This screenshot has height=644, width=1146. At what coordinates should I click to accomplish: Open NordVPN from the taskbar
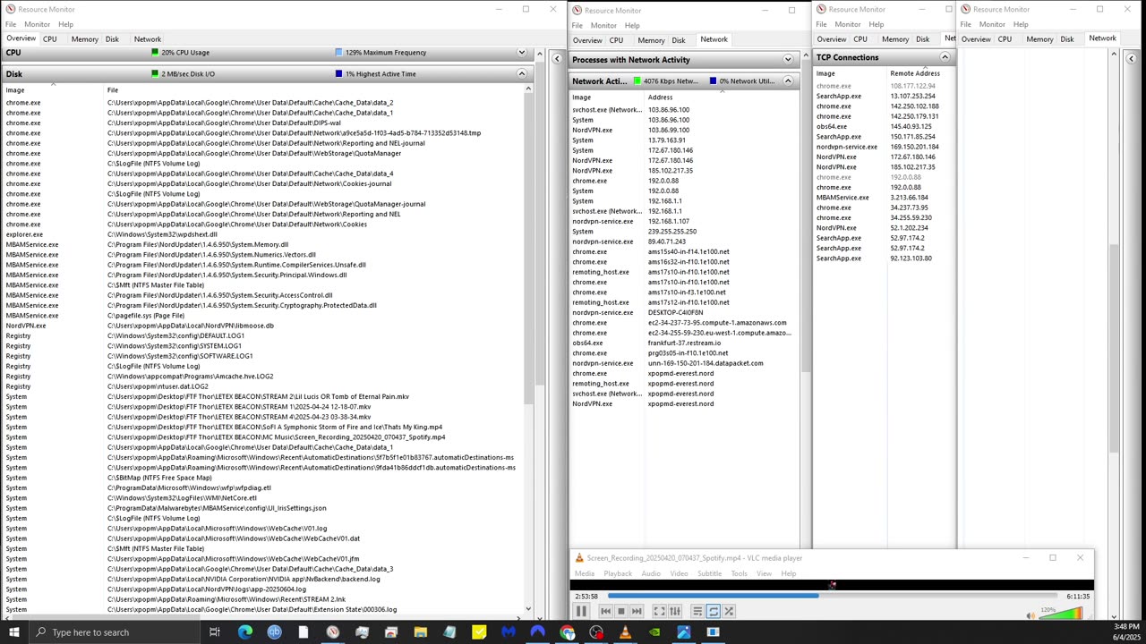537,632
